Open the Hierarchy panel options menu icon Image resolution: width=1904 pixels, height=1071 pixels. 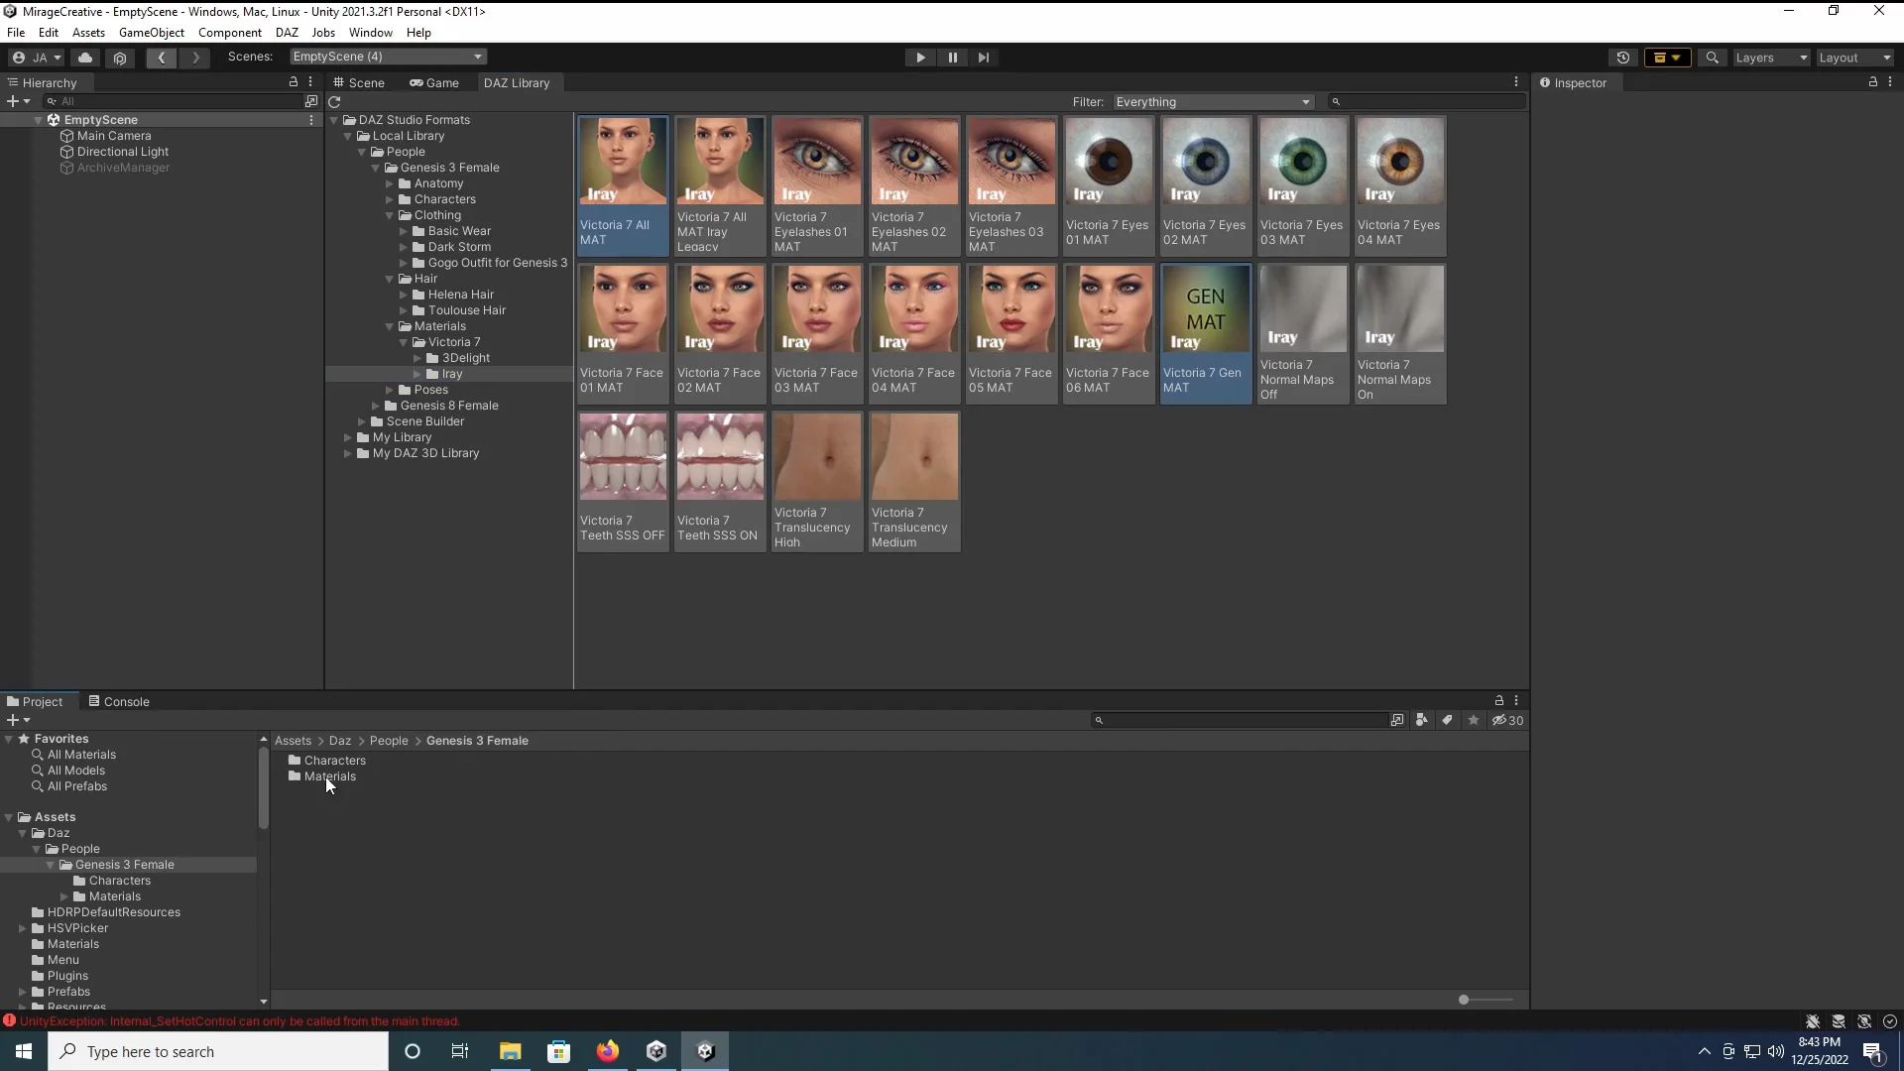tap(310, 82)
